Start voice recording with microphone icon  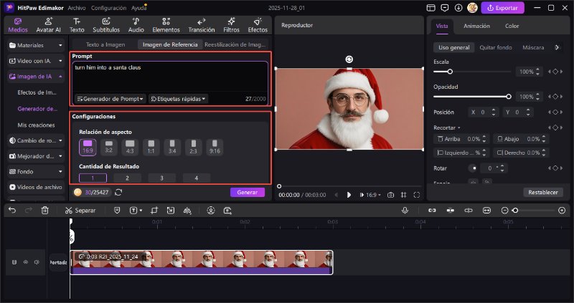coord(405,211)
